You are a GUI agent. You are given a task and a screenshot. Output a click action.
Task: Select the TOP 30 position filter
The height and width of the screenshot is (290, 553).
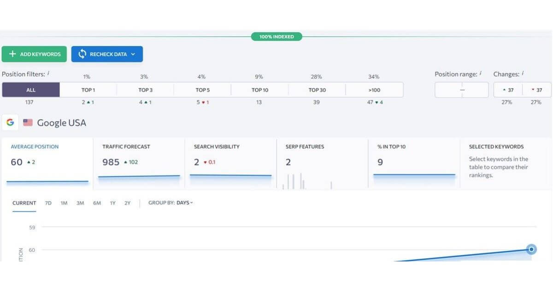click(317, 90)
